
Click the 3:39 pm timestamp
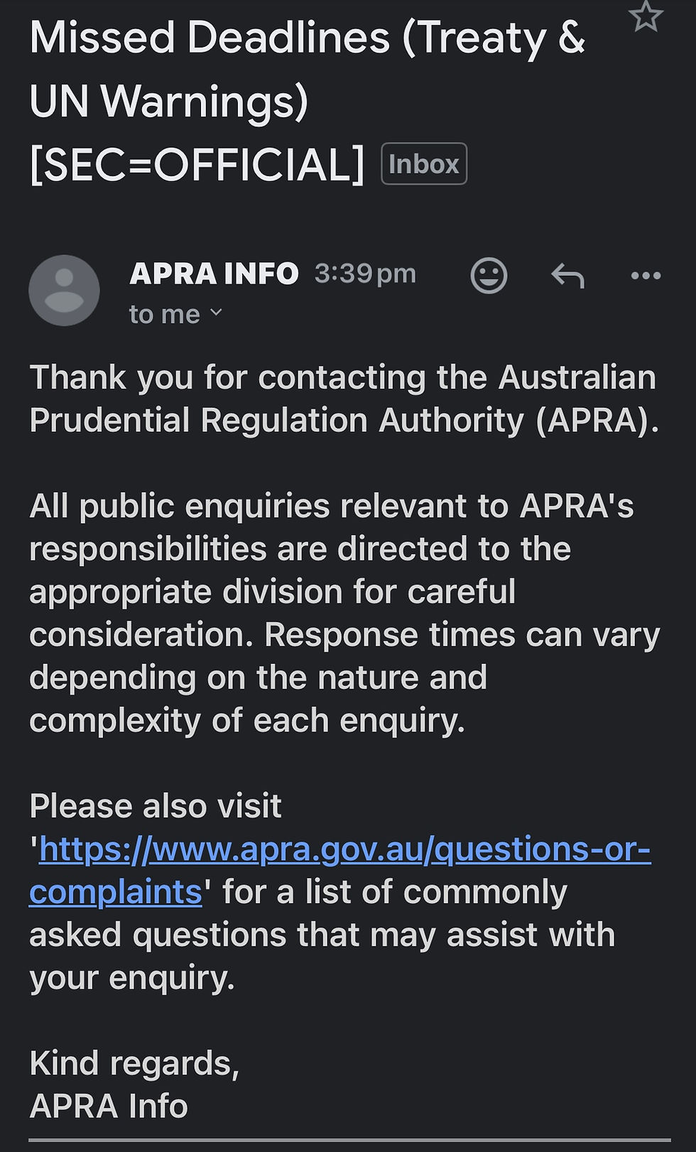tap(365, 274)
